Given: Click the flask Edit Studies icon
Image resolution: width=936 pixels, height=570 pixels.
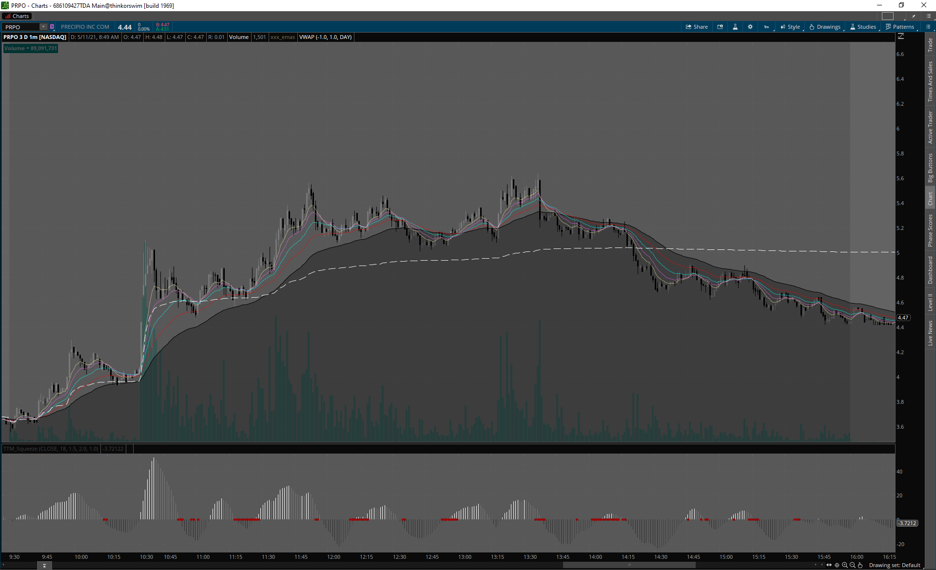Looking at the screenshot, I should click(x=735, y=27).
